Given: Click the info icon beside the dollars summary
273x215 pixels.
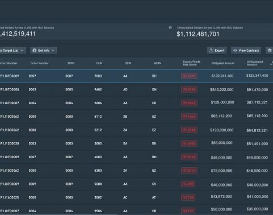Looking at the screenshot, I should 170,28.
